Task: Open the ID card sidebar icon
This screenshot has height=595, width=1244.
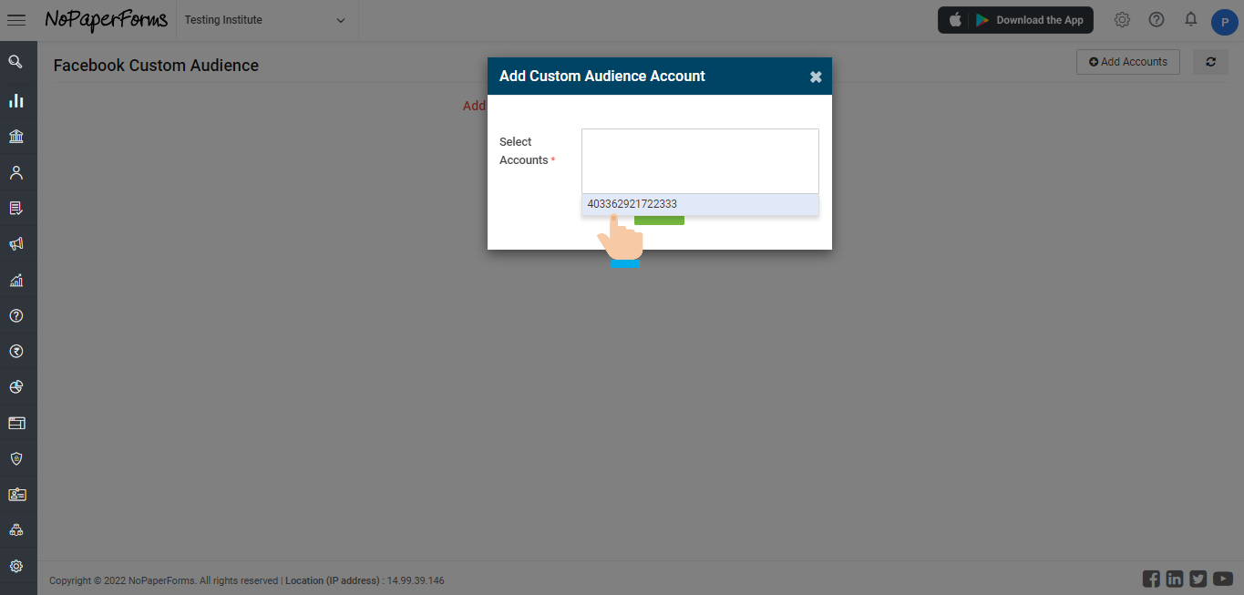Action: [x=16, y=495]
